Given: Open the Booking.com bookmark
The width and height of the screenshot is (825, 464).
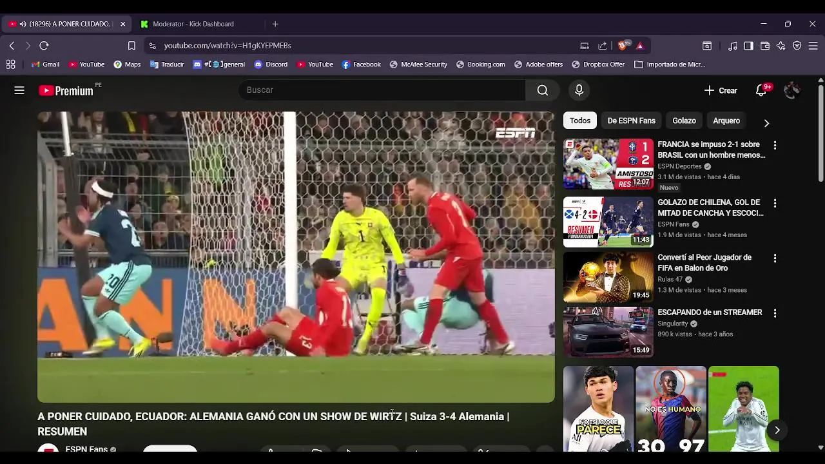Looking at the screenshot, I should coord(480,64).
